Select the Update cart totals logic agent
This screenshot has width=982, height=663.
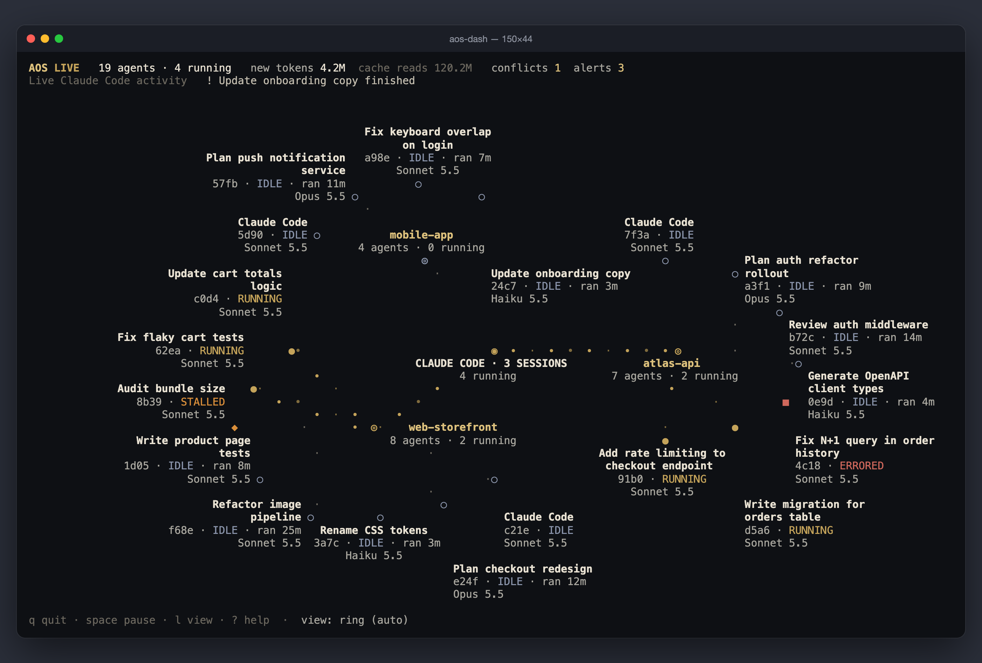(225, 279)
